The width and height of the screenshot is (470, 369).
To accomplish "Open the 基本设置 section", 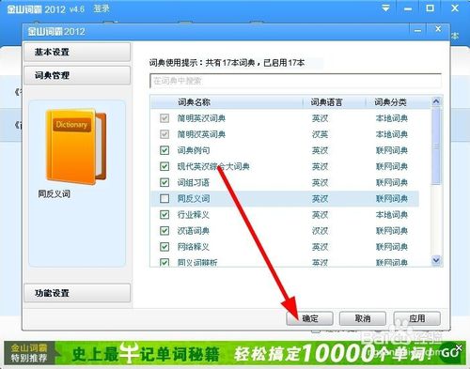I will 77,52.
